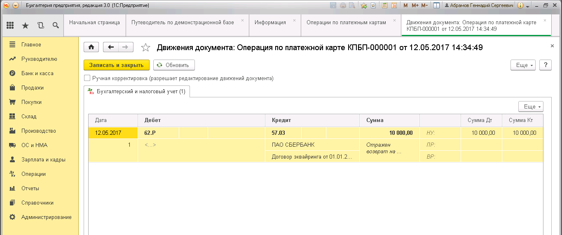Screen dimensions: 562x235
Task: Open the sections menu grid icon
Action: click(x=10, y=25)
